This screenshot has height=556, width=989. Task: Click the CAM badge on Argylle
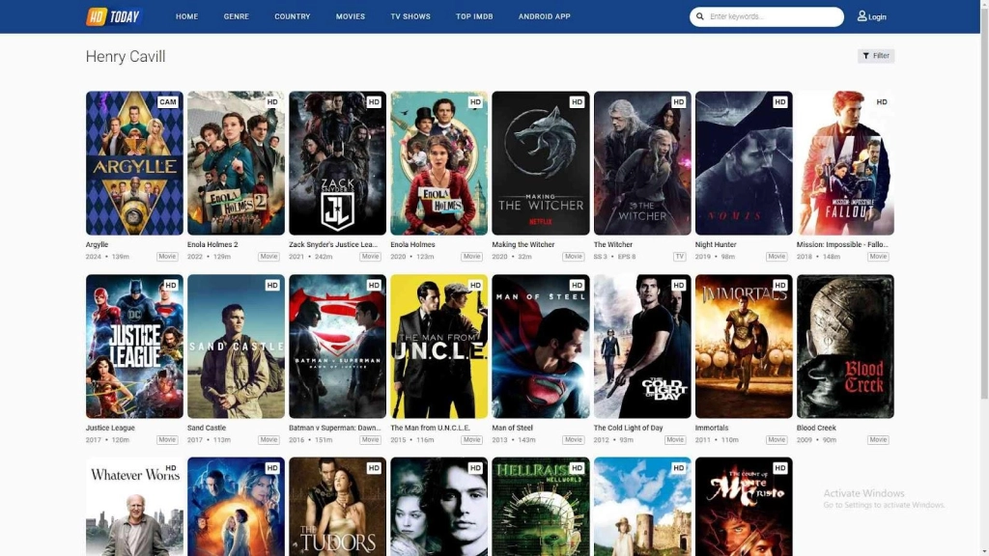coord(168,101)
